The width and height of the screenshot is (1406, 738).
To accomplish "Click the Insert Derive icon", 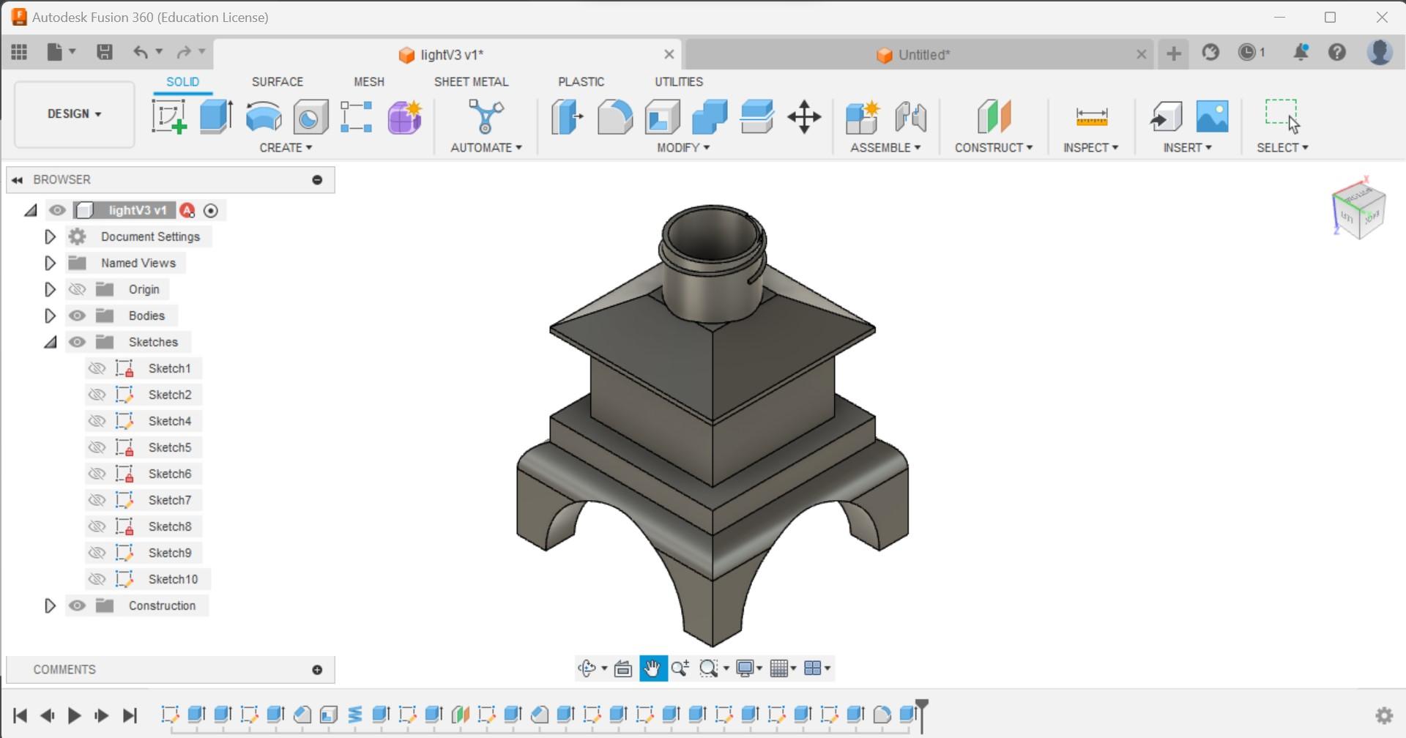I will (x=1166, y=117).
